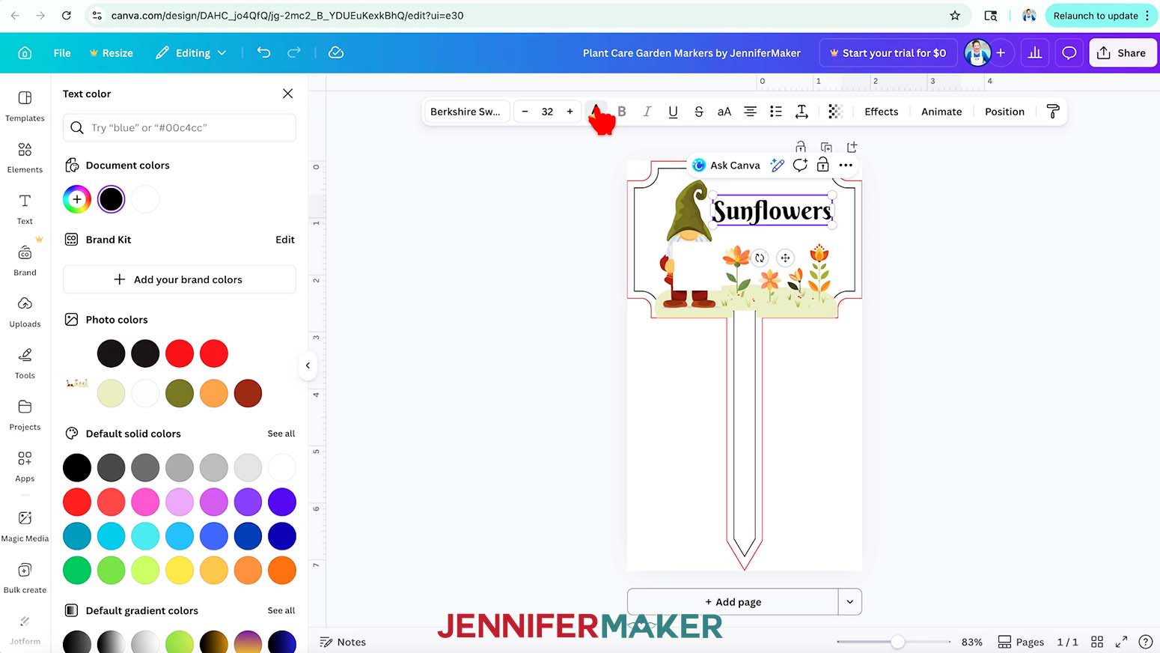Open the transparency checkerboard control
This screenshot has height=653, width=1160.
tap(835, 112)
